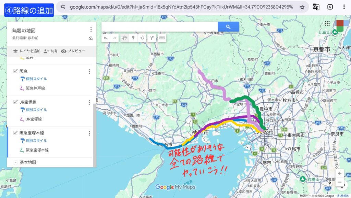Open the プレビュー preview option
This screenshot has height=198, width=351.
(x=73, y=51)
